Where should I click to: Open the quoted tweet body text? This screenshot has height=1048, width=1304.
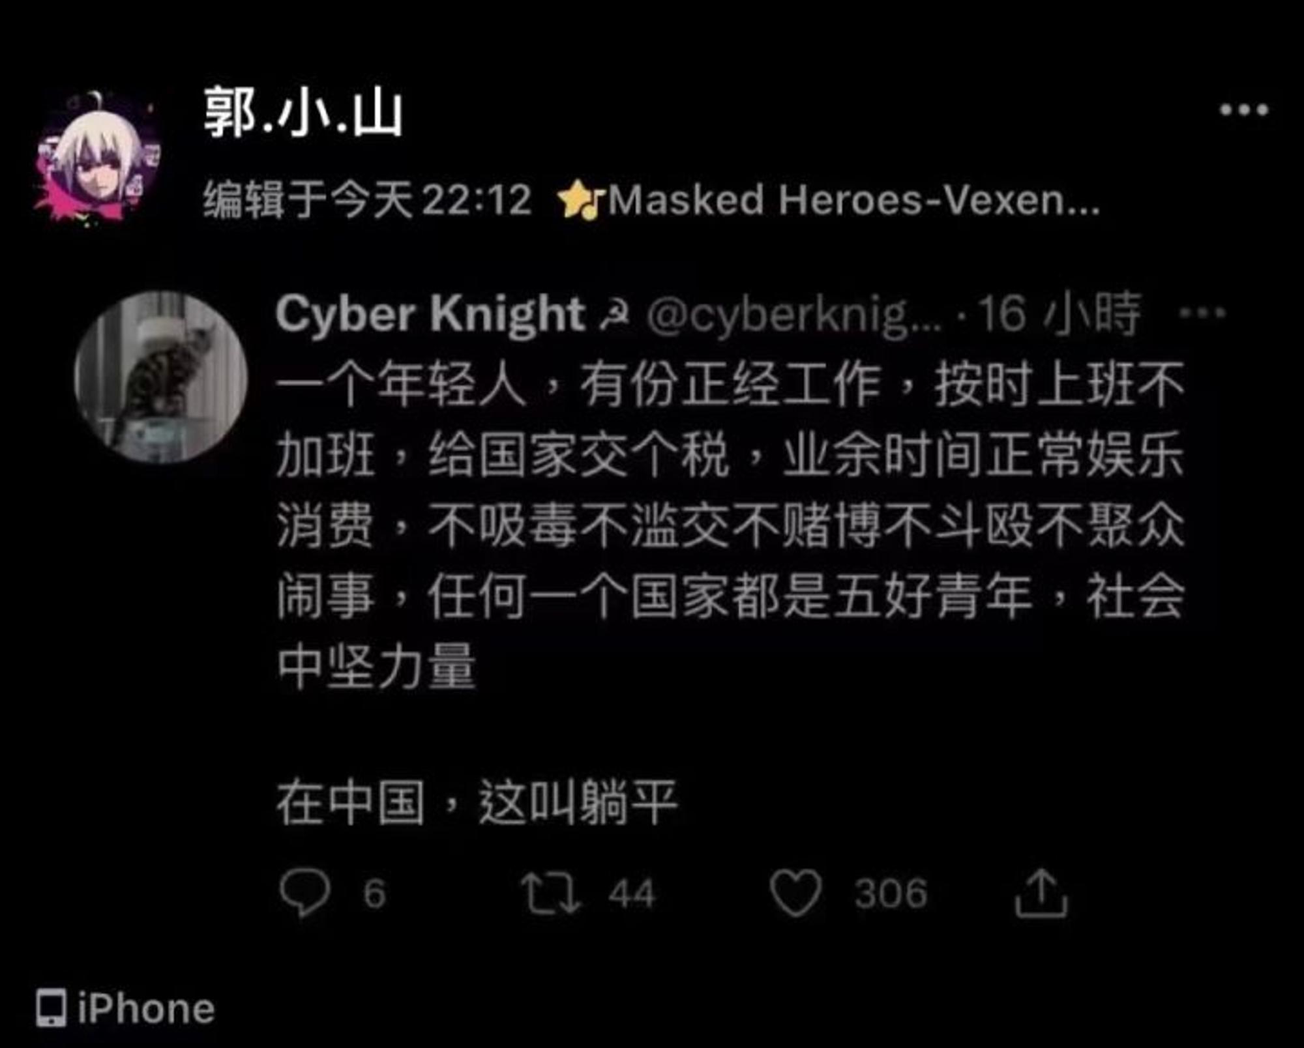[x=730, y=593]
